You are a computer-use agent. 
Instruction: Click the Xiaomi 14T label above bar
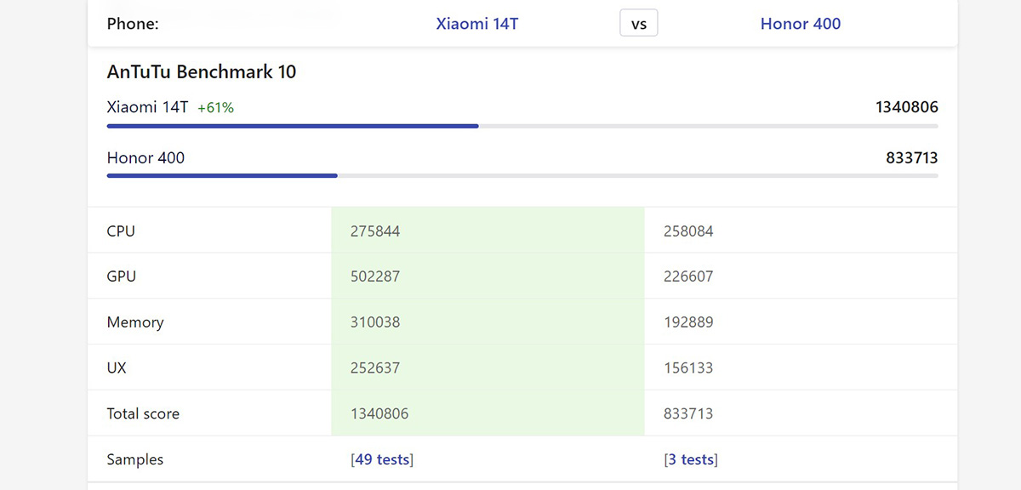pos(148,107)
